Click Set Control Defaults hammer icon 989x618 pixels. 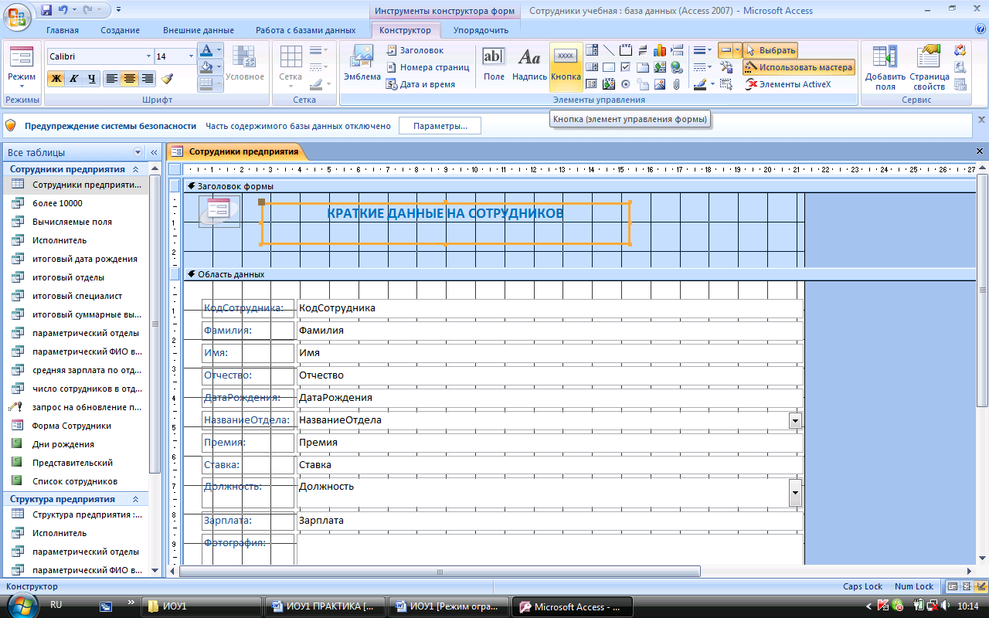point(726,67)
